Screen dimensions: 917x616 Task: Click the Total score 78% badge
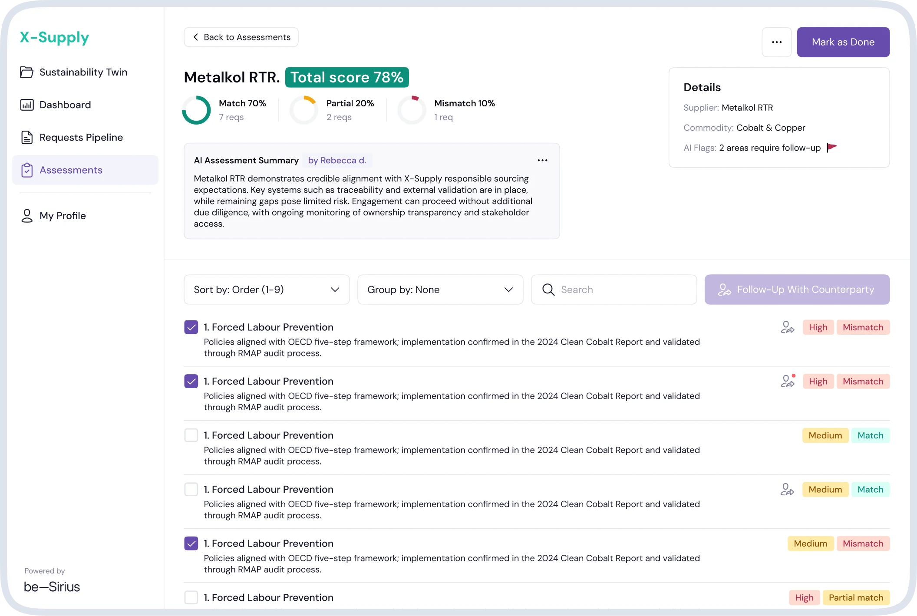pos(347,77)
